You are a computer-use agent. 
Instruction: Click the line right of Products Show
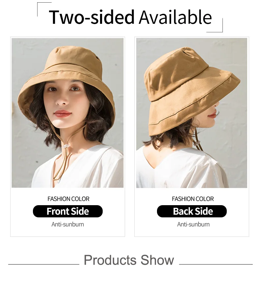click(216, 264)
